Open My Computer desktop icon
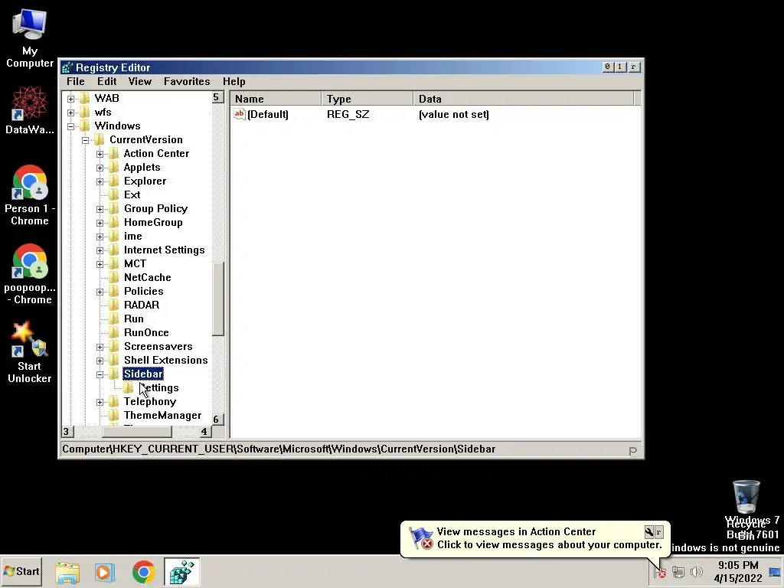The width and height of the screenshot is (784, 588). click(30, 38)
